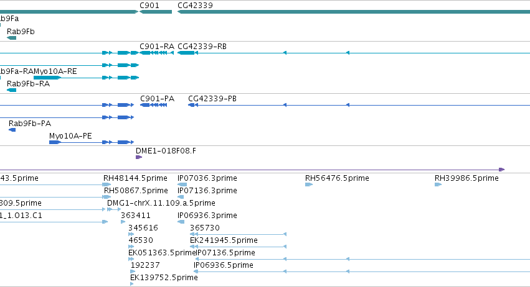Select the 363411 feature label

(136, 216)
